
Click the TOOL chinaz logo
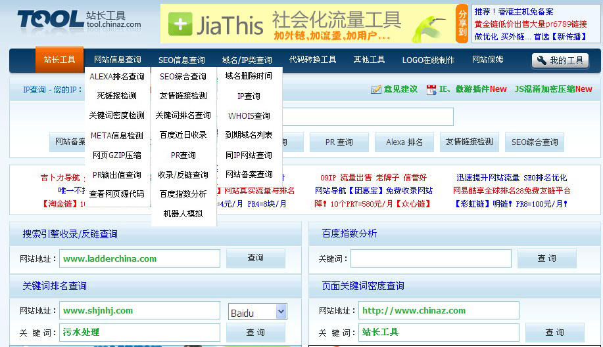[x=79, y=20]
